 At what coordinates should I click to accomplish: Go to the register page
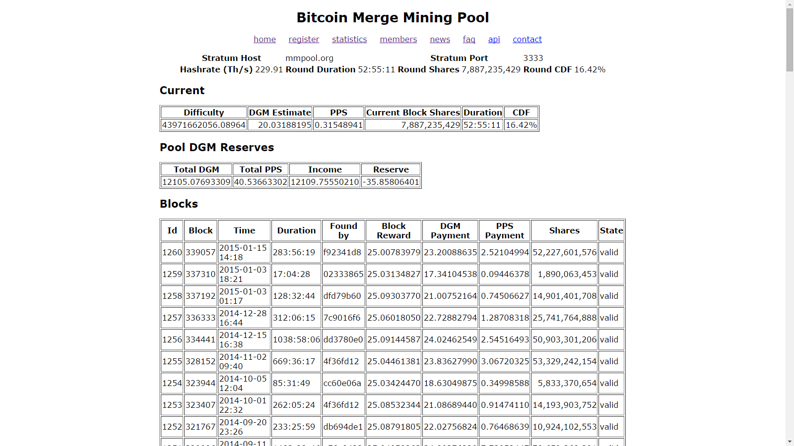pos(304,39)
